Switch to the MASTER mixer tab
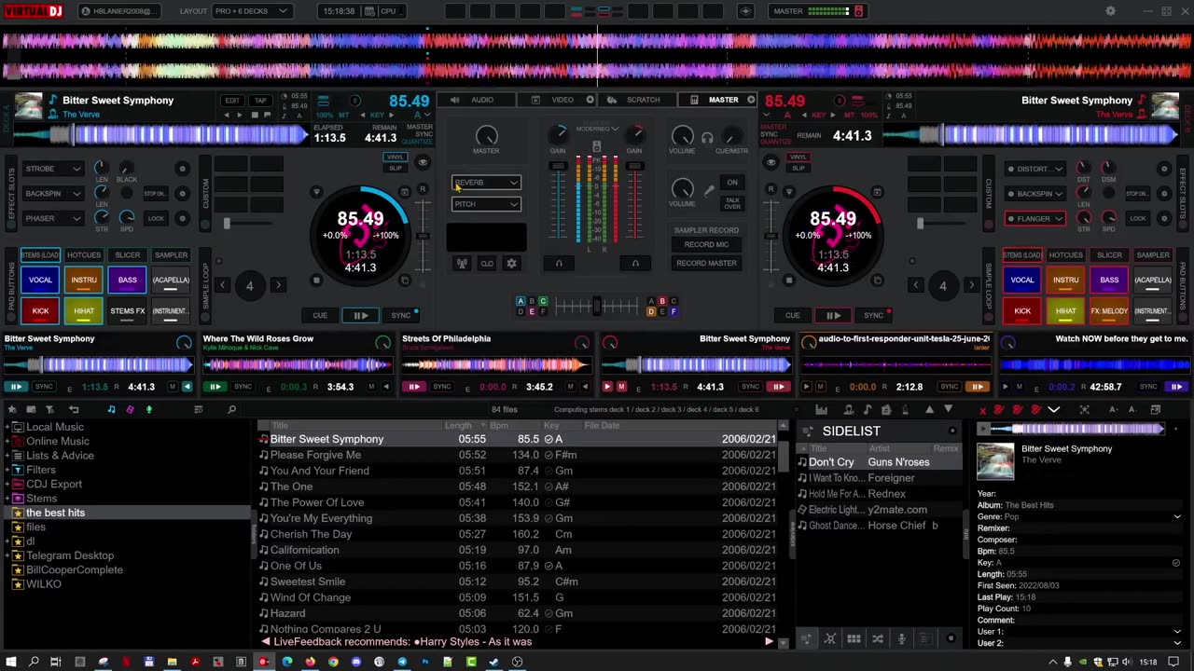 tap(715, 100)
